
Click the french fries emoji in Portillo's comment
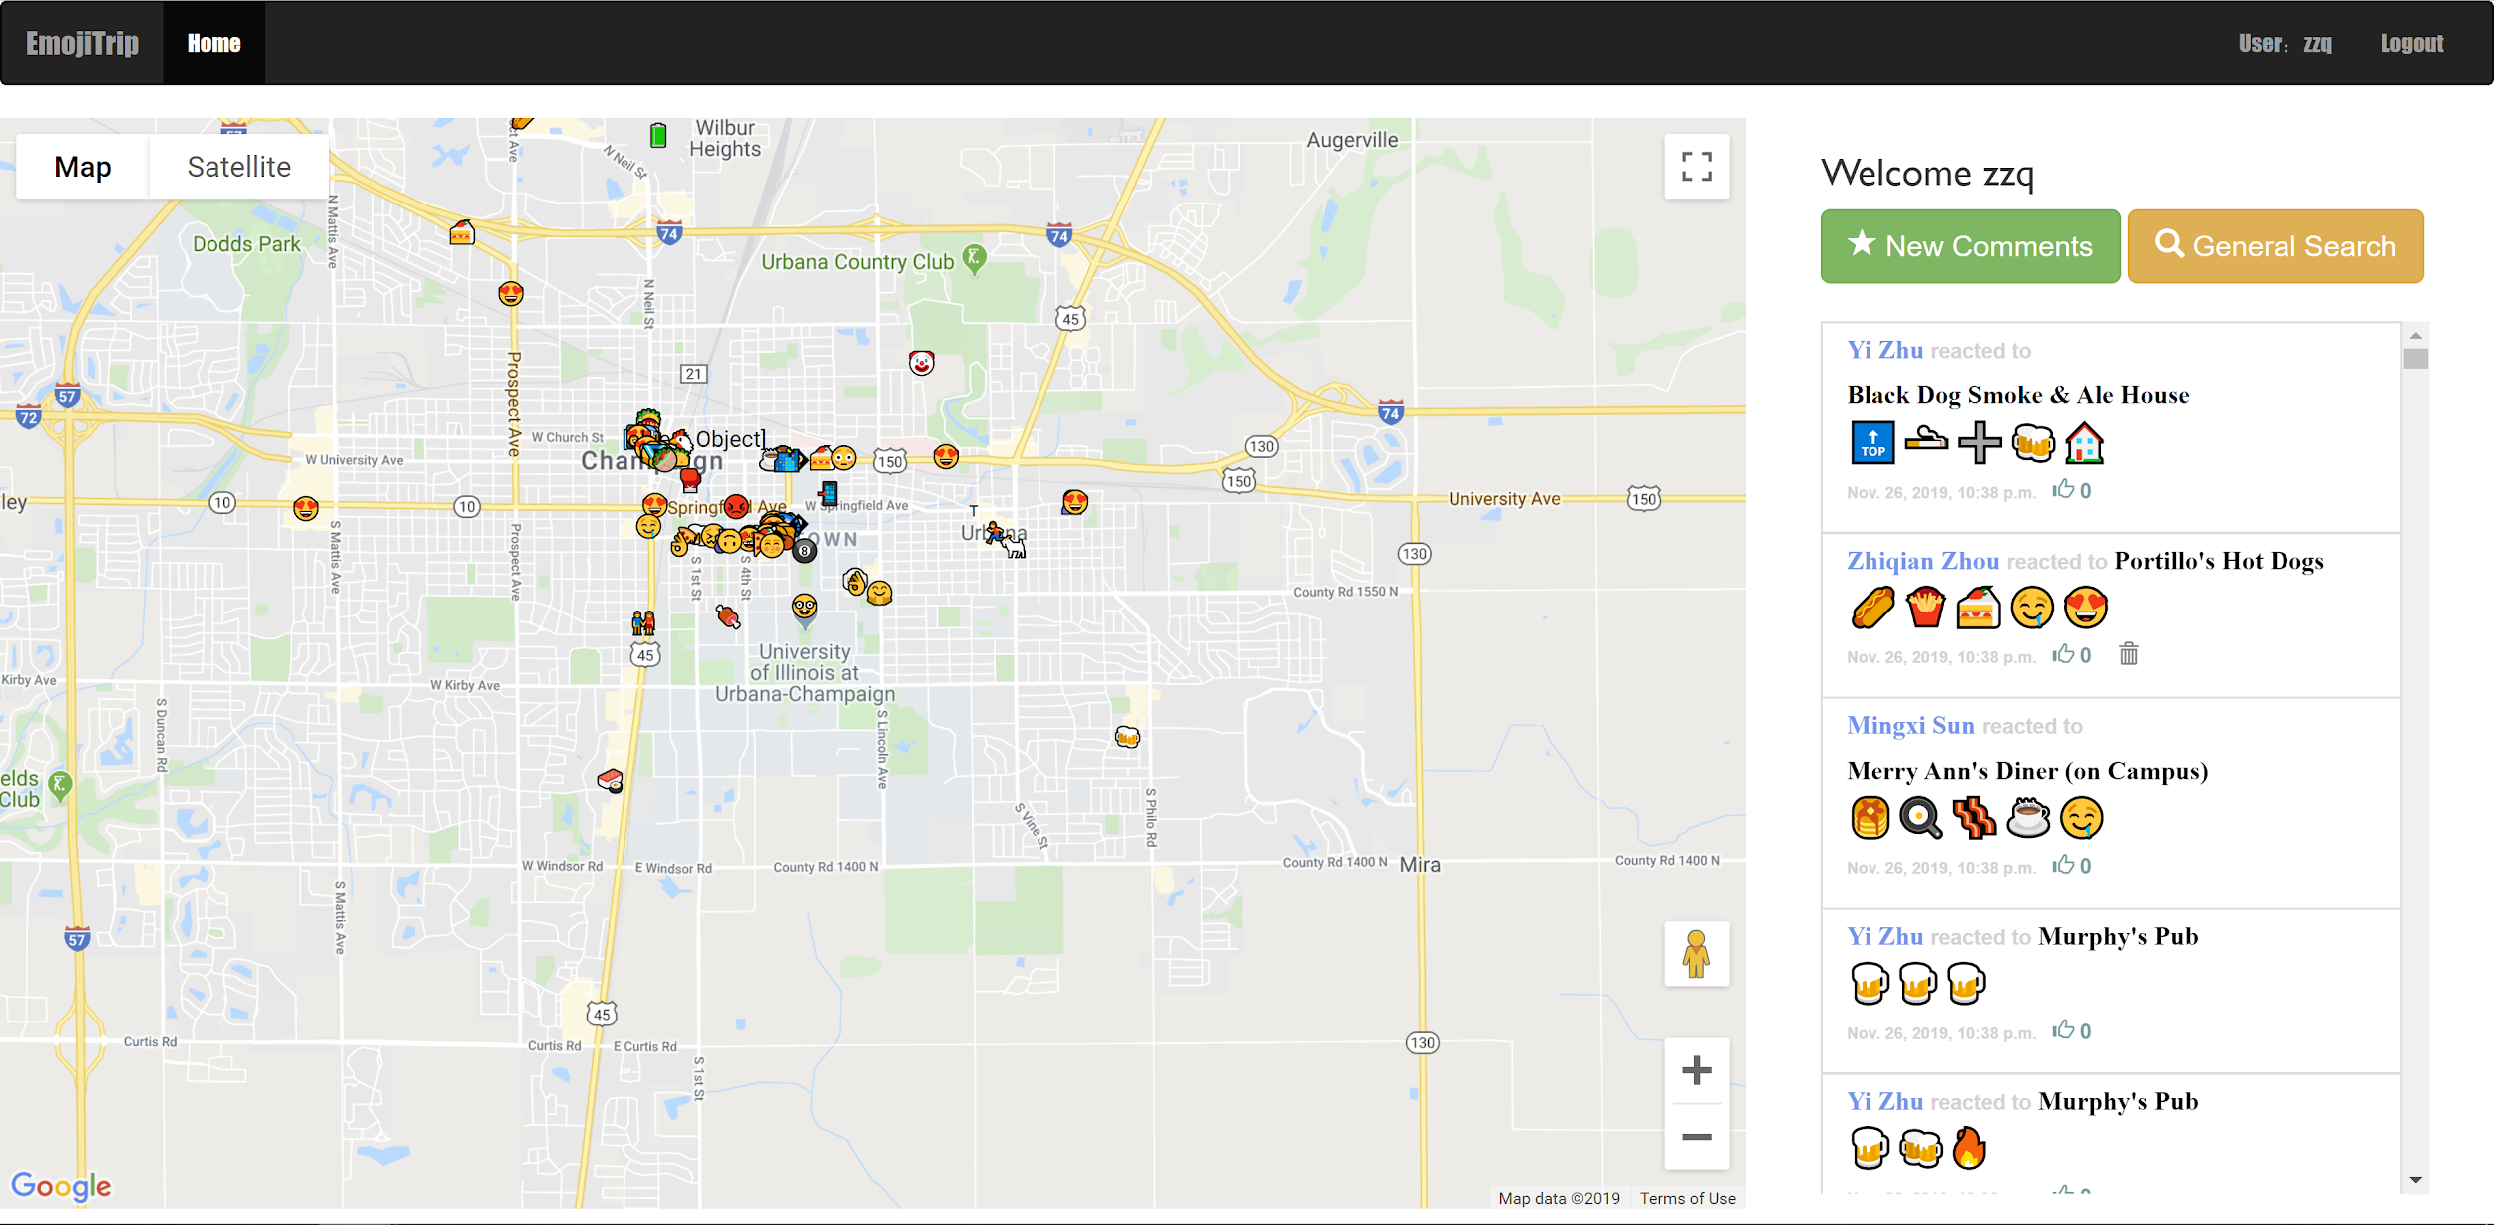(1925, 608)
